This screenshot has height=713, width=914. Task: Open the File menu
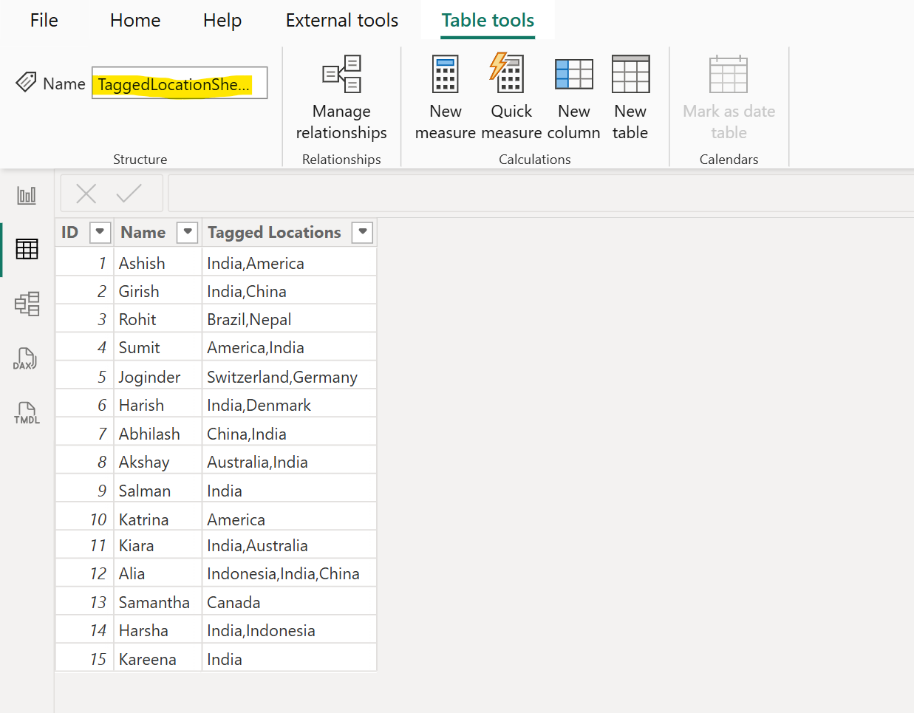pyautogui.click(x=44, y=20)
